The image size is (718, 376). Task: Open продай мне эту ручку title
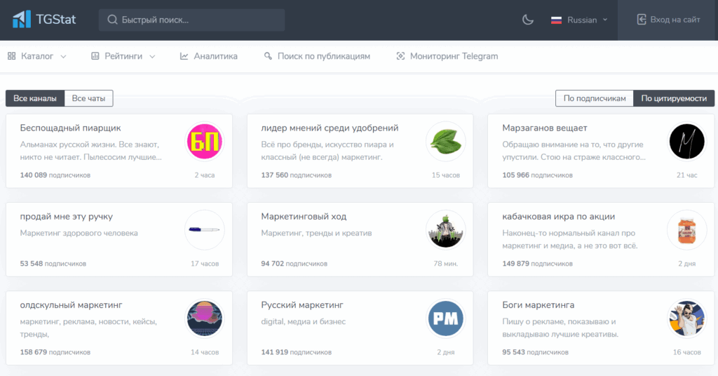pos(67,217)
